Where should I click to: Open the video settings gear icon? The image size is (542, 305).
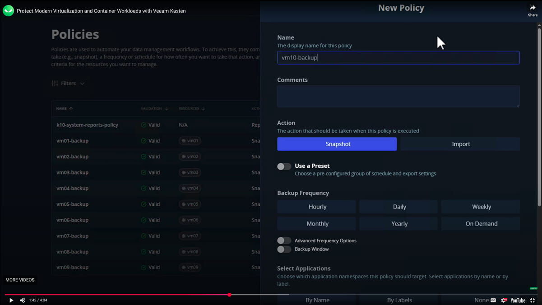point(504,300)
